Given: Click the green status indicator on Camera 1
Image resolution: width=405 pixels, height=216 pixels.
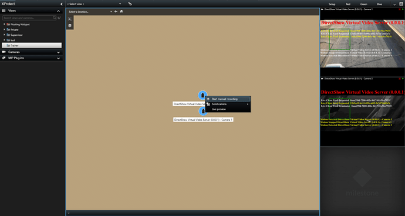Looking at the screenshot, I should pyautogui.click(x=403, y=9).
